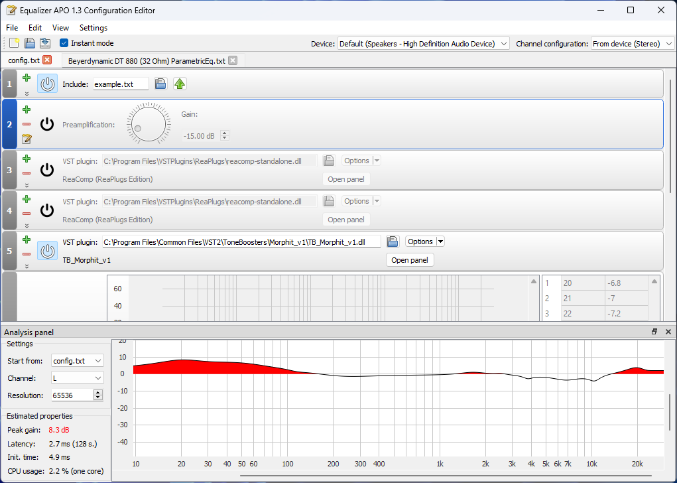The width and height of the screenshot is (677, 483).
Task: Open the panel of TB_Morphit_v1 plugin
Action: tap(410, 259)
